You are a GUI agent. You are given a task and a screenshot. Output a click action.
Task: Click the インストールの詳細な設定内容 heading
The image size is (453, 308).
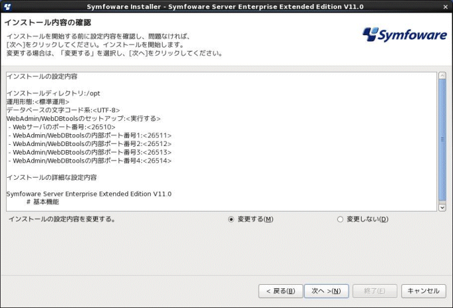(x=52, y=177)
